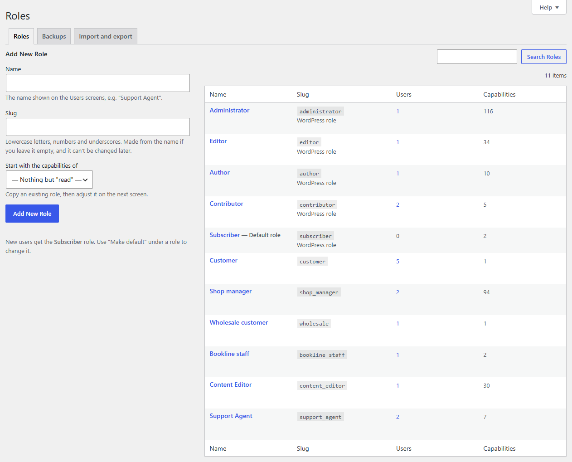Click the '30' capabilities count
This screenshot has width=572, height=462.
486,385
